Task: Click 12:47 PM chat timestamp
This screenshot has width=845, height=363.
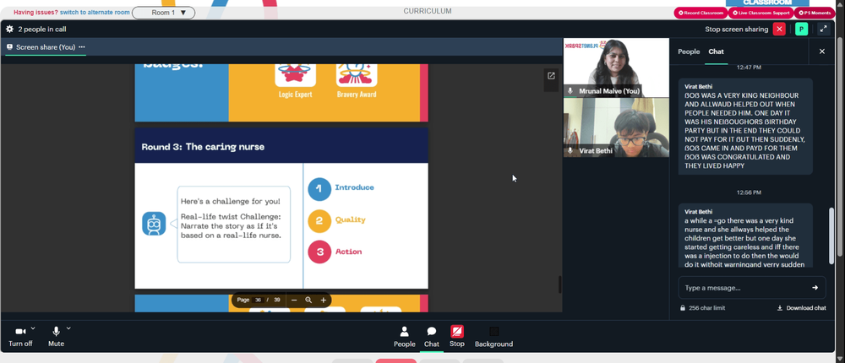Action: point(750,68)
